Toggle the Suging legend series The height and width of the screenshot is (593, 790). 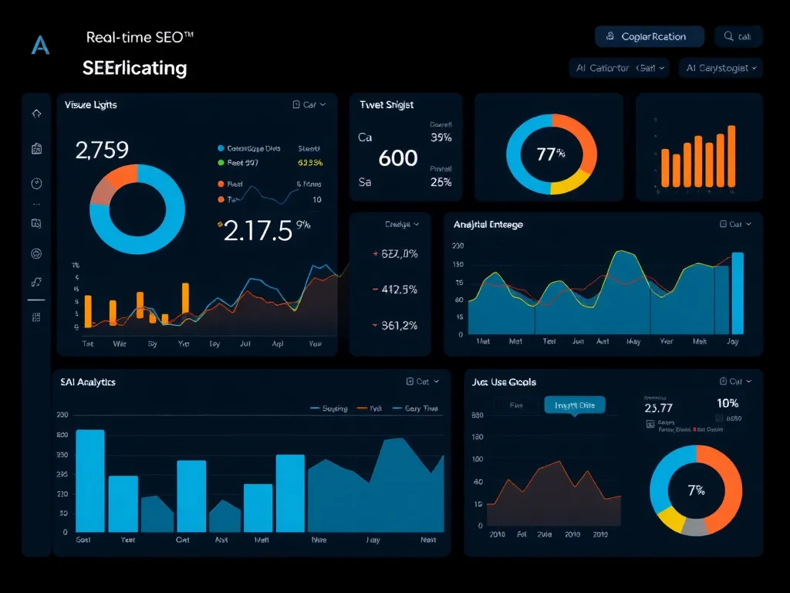click(329, 408)
